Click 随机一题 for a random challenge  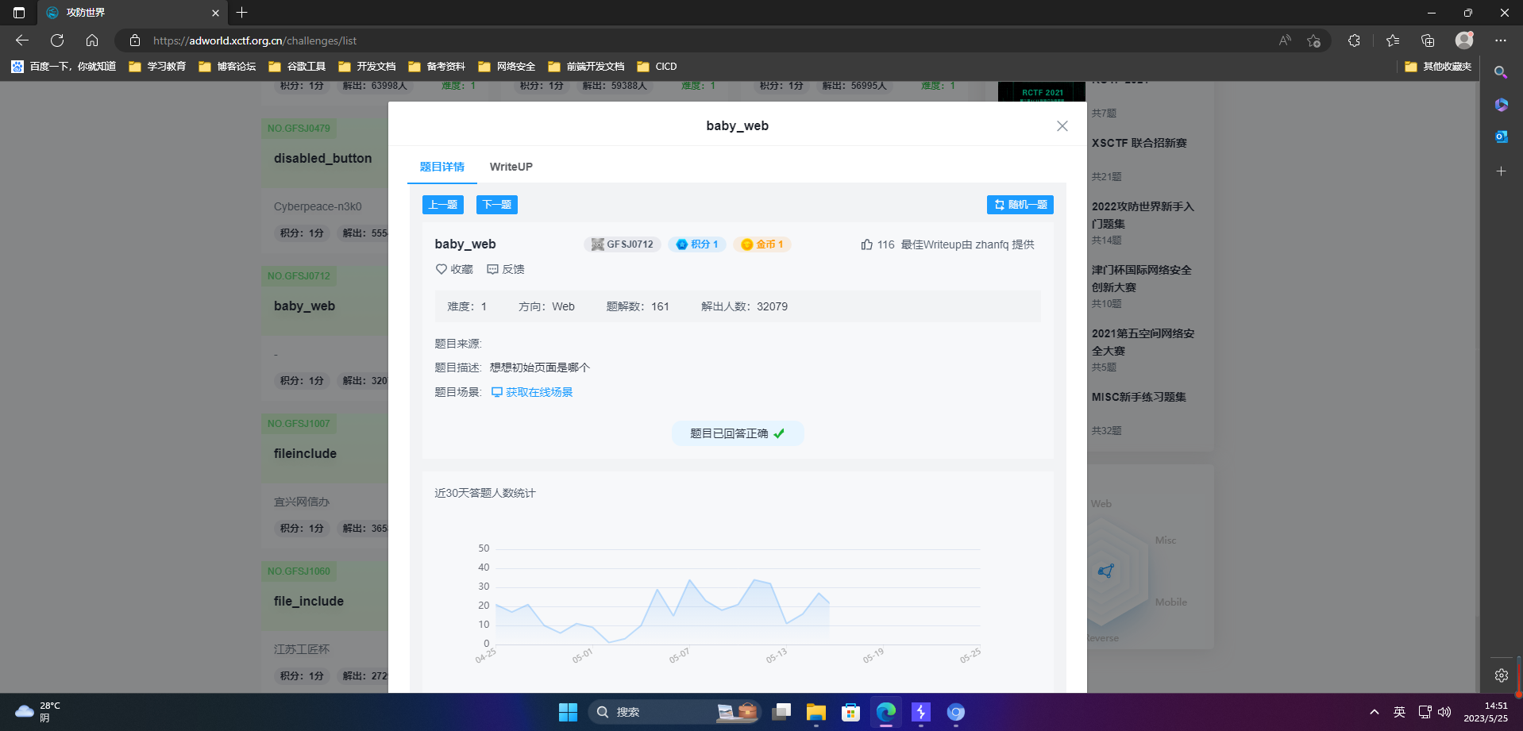coord(1020,204)
